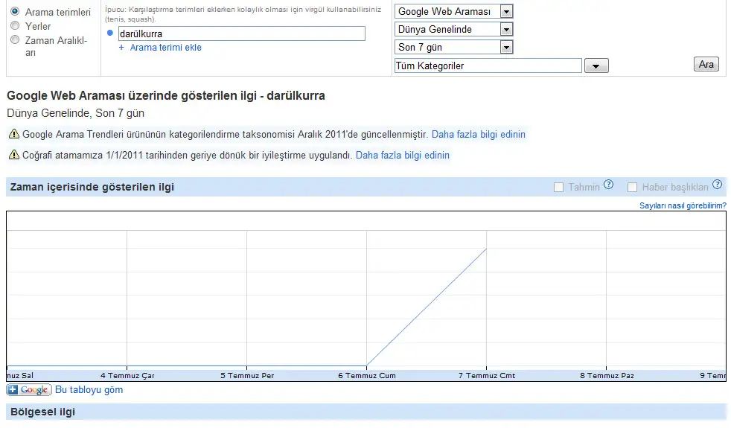Click the warning icon beside Google Arama Trendleri notice

pos(14,134)
